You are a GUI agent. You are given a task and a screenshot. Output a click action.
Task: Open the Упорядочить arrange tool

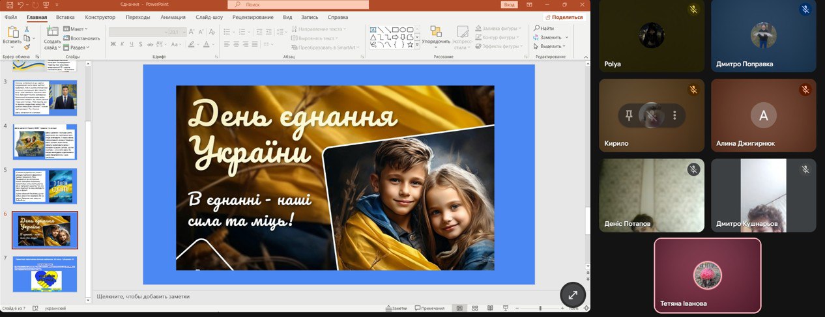click(436, 36)
